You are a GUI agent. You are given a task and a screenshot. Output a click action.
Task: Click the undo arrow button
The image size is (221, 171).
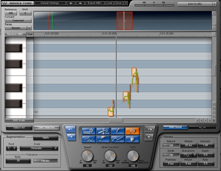pyautogui.click(x=70, y=129)
